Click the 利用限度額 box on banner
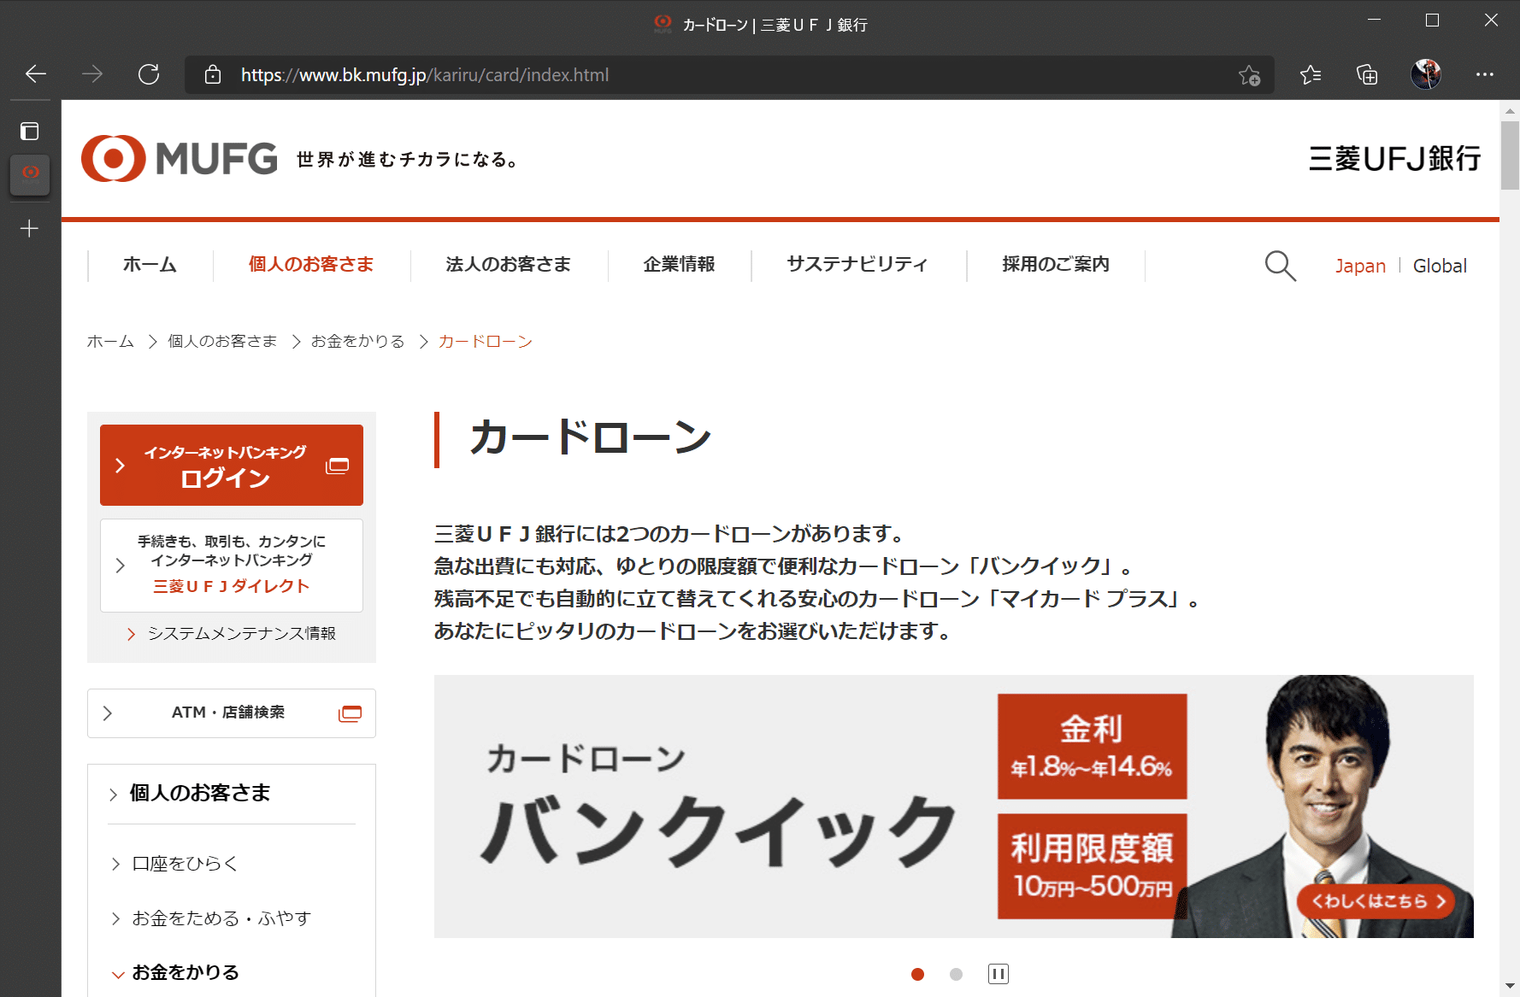Viewport: 1520px width, 997px height. 1093,866
